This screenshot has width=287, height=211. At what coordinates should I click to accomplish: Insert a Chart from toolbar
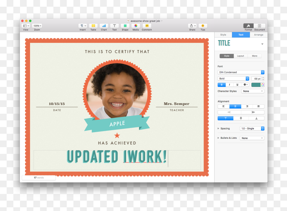coord(104,26)
